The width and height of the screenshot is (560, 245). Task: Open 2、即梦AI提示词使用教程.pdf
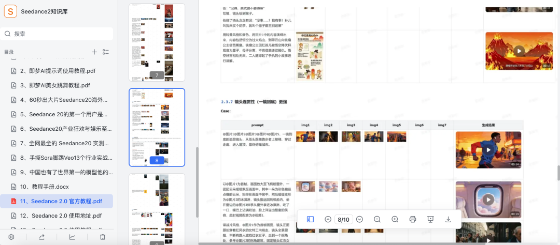57,71
